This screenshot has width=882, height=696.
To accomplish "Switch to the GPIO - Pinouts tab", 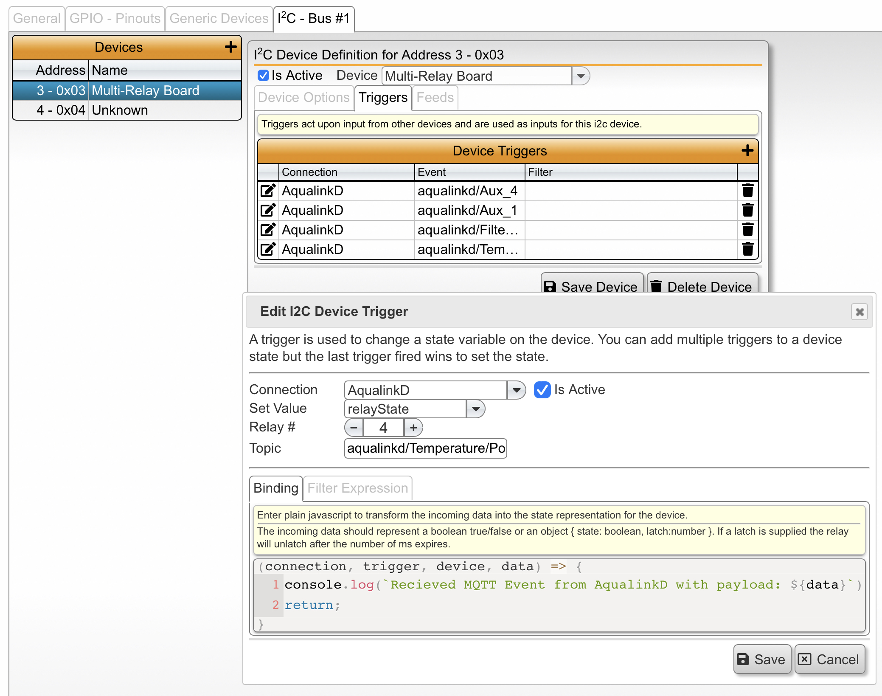I will pyautogui.click(x=115, y=18).
